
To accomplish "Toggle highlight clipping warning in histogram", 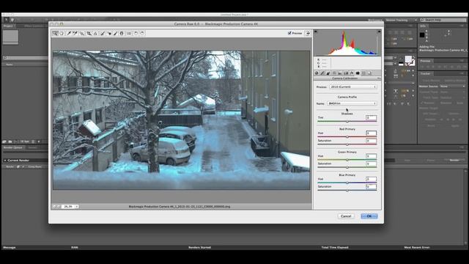I will coord(379,32).
